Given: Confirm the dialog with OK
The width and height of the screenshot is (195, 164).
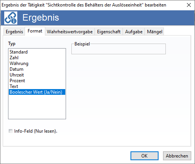Looking at the screenshot, I should click(144, 156).
